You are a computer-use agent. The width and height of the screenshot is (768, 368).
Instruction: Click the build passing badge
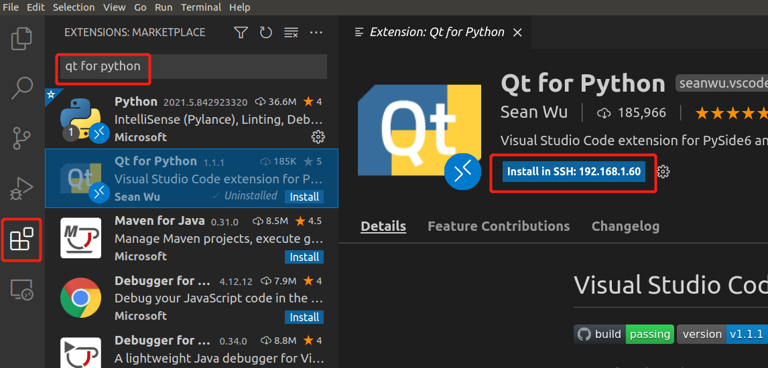point(624,335)
